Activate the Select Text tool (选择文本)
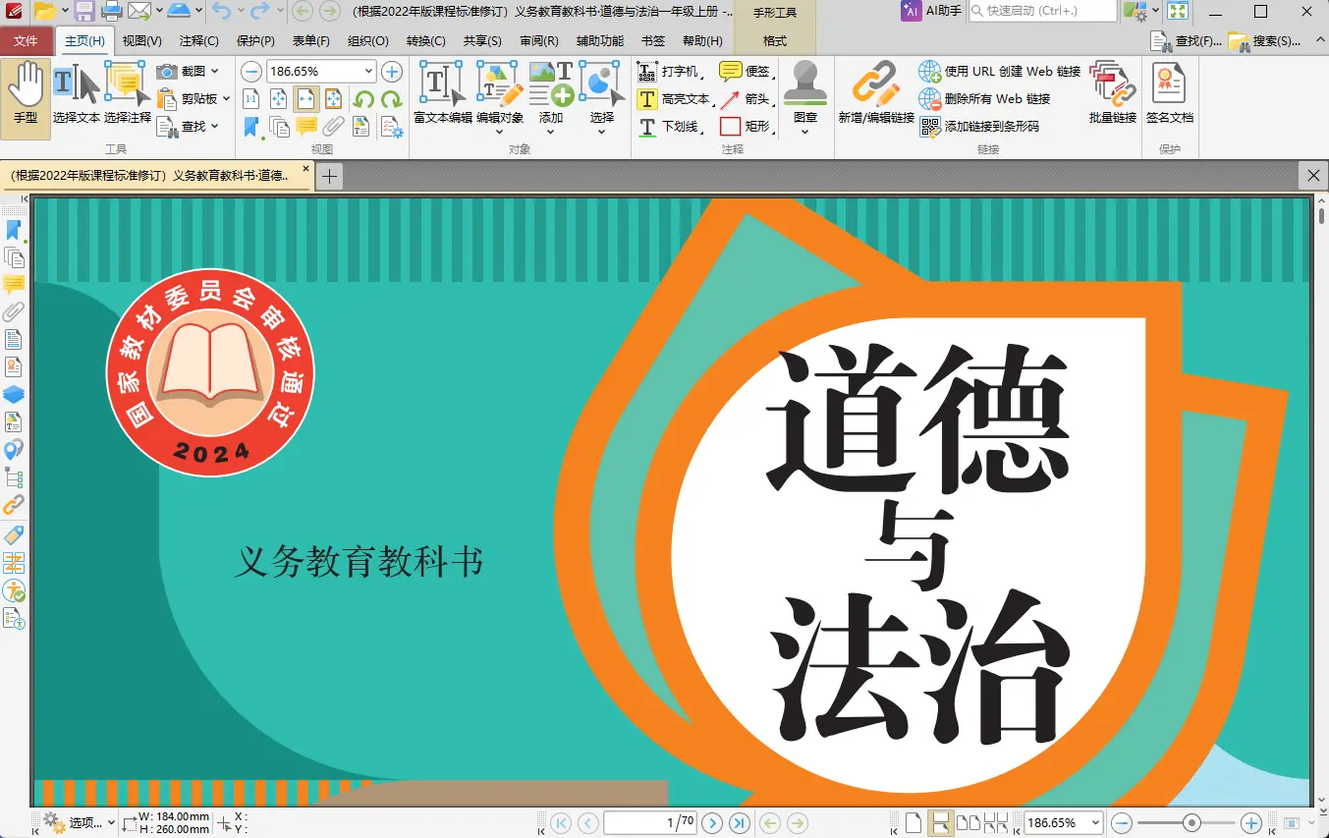 77,94
